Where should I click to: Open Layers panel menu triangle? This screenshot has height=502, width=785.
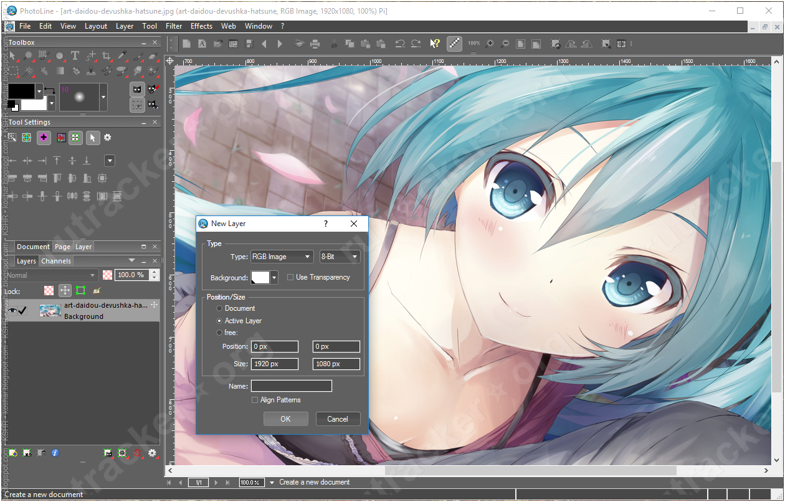(131, 261)
